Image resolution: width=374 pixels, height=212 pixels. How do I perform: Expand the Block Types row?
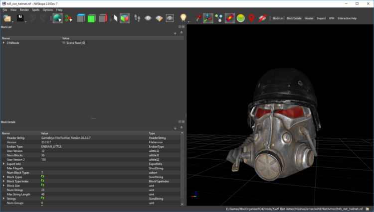click(x=3, y=177)
